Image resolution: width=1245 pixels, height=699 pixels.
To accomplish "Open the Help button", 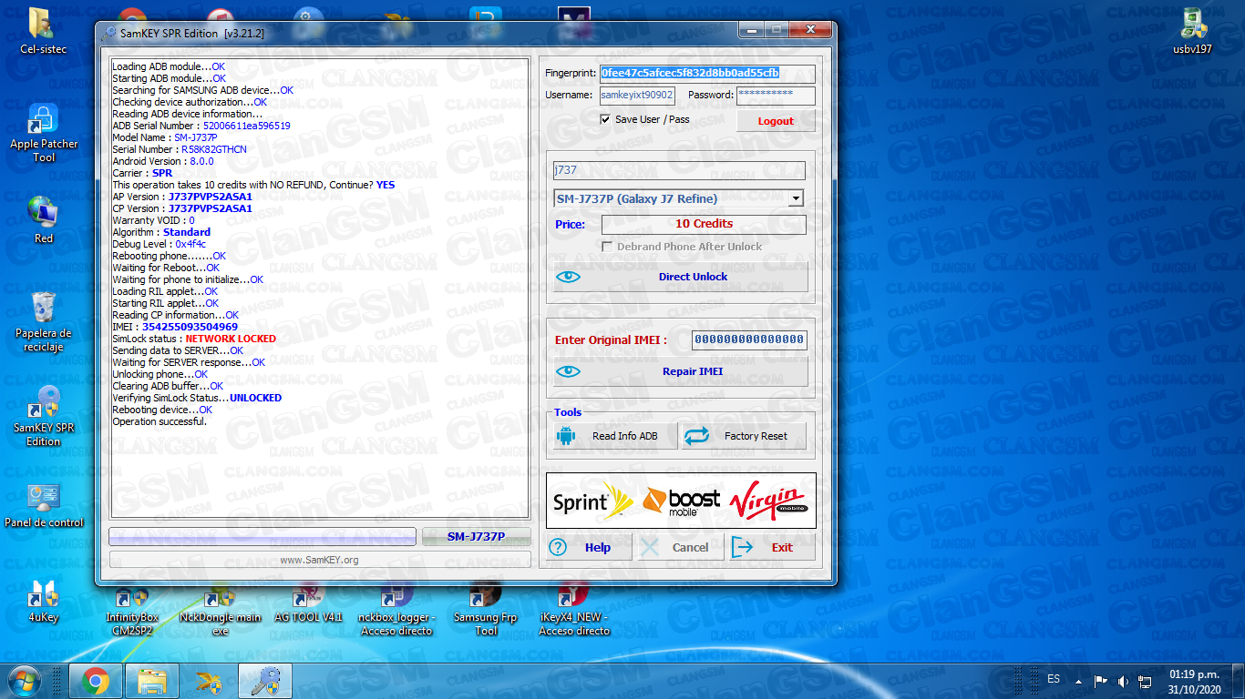I will tap(589, 547).
